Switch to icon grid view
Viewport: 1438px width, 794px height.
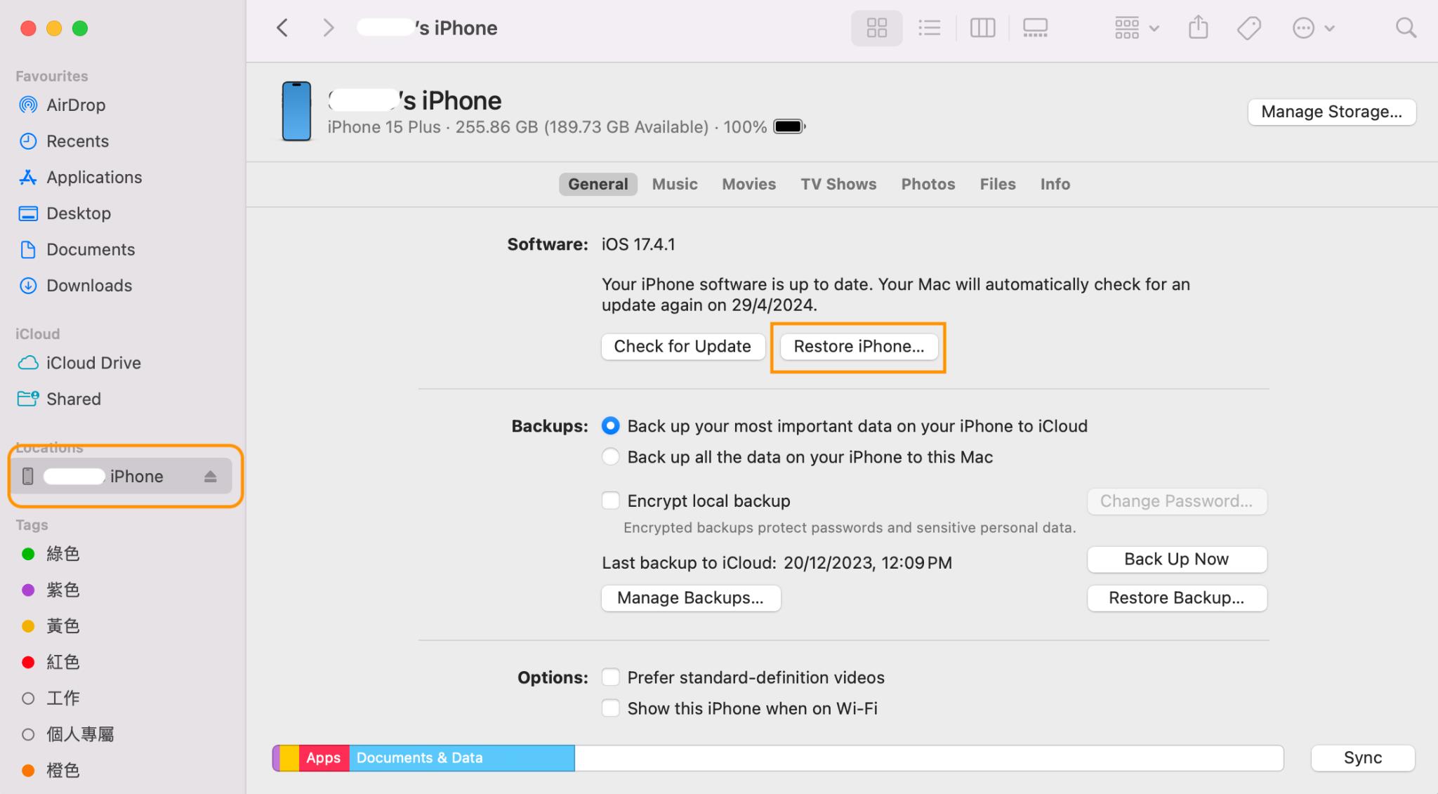tap(876, 28)
